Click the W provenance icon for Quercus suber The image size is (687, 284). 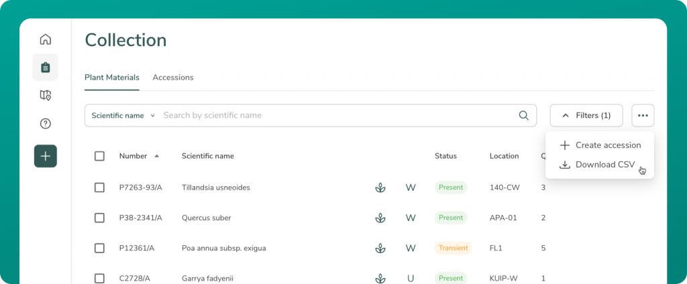[411, 218]
